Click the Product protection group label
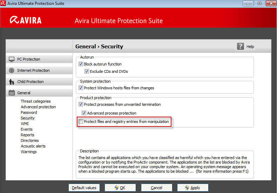The image size is (277, 193). point(96,98)
